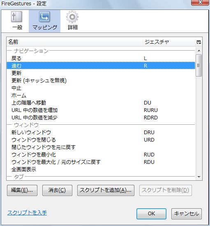
Task: Click the vertical scrollbar thumb
Action: (x=199, y=65)
